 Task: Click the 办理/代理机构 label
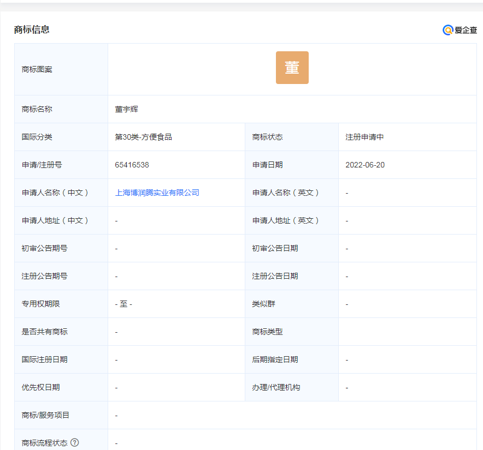click(276, 387)
